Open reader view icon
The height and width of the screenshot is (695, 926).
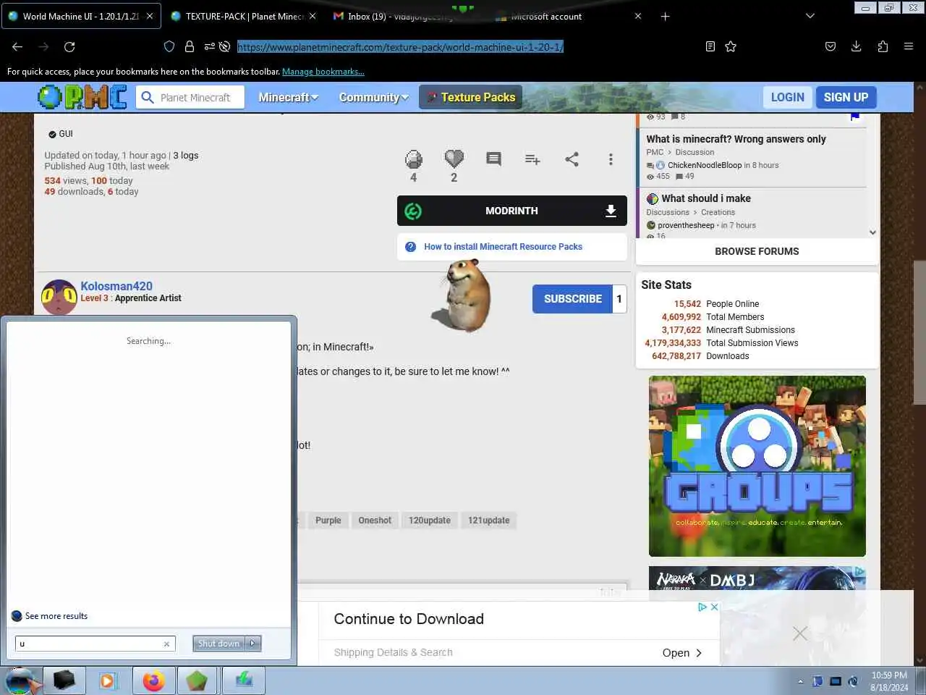[x=710, y=46]
